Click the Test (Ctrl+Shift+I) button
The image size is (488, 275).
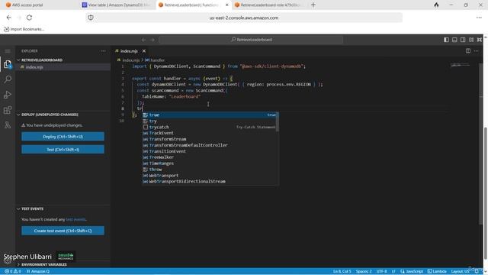pos(63,150)
